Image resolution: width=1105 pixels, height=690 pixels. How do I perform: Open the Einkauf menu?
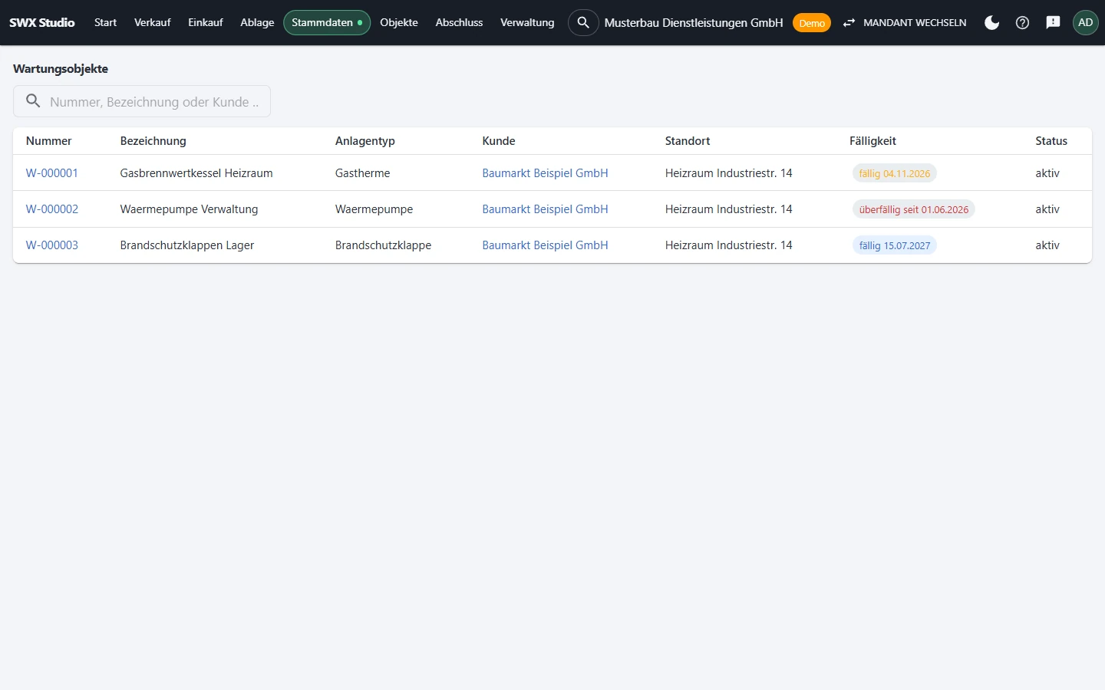tap(206, 23)
